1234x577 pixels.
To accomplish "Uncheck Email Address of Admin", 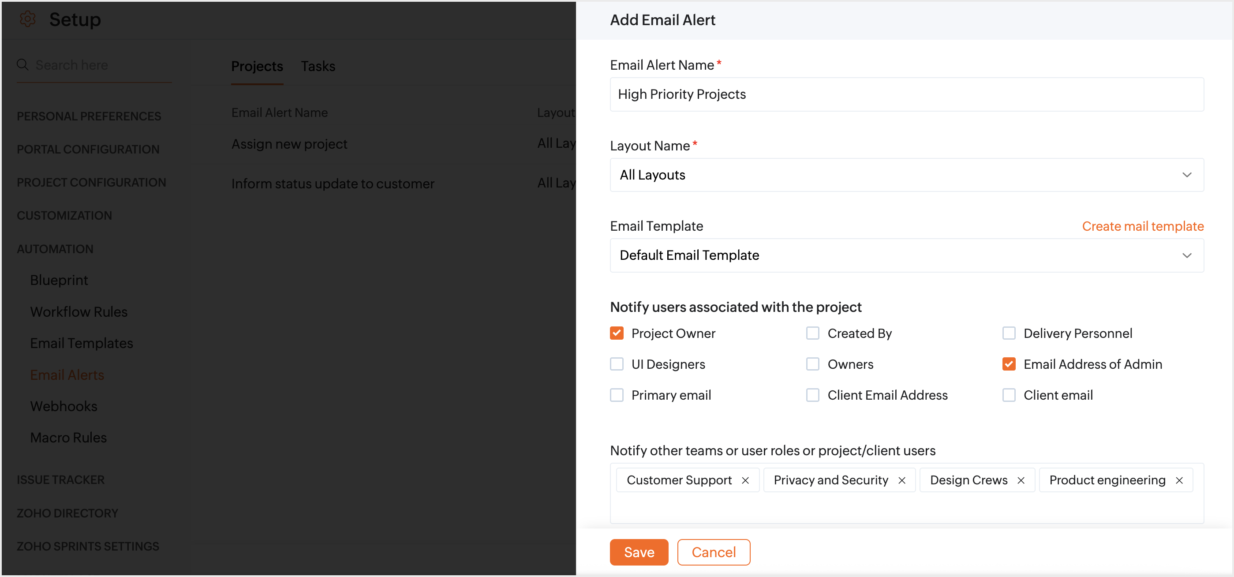I will [1008, 364].
